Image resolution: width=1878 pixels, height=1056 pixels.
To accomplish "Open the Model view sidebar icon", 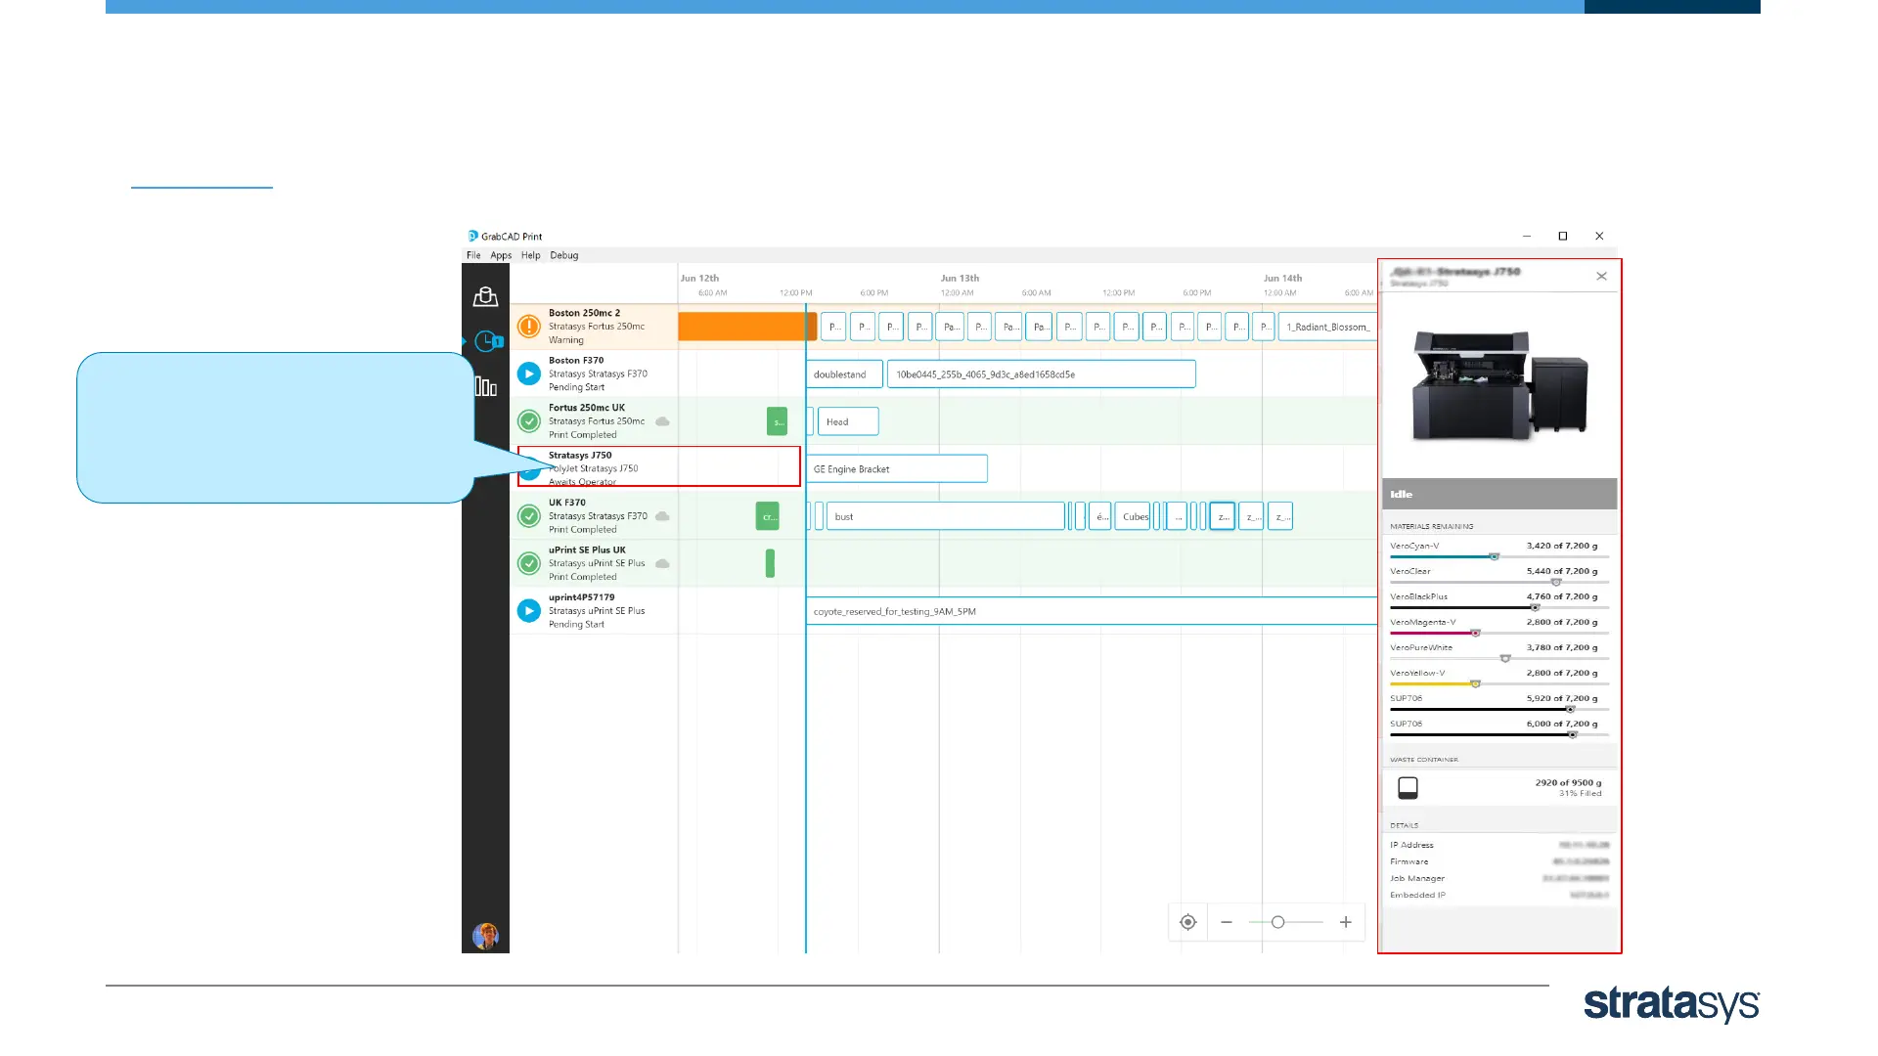I will point(485,296).
